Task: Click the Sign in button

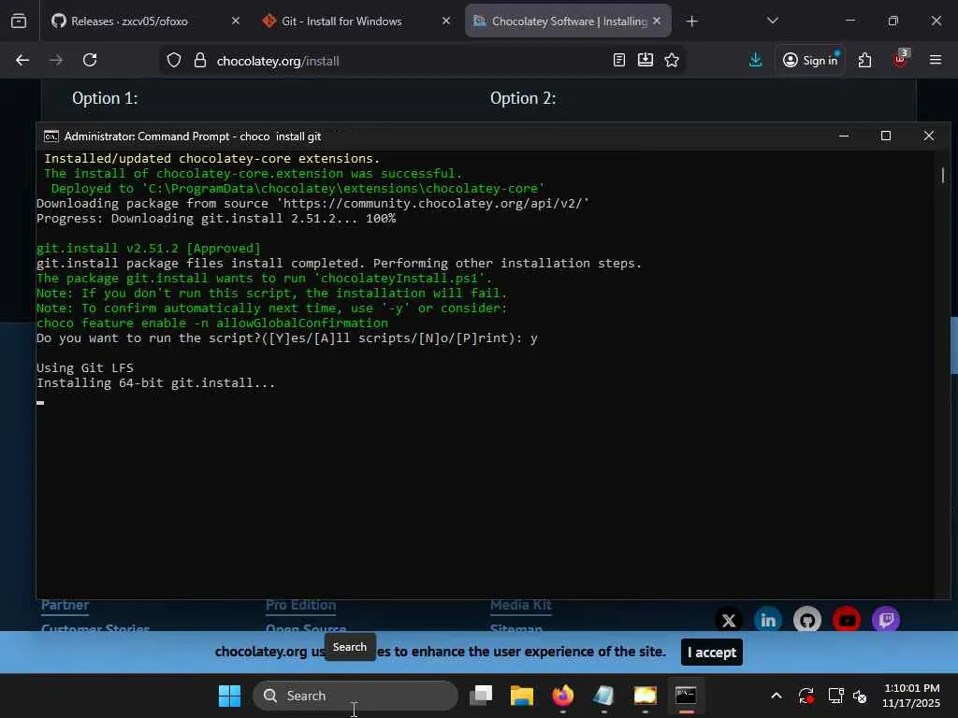Action: coord(810,60)
